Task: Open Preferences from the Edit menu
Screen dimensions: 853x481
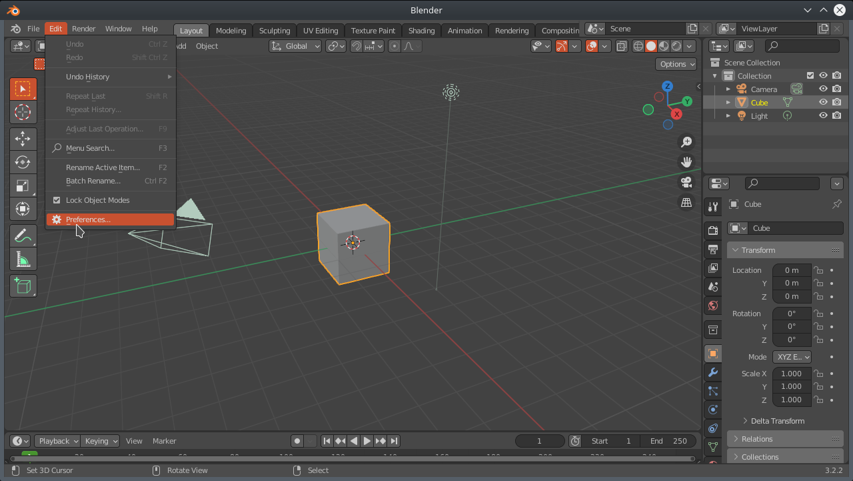Action: click(88, 219)
